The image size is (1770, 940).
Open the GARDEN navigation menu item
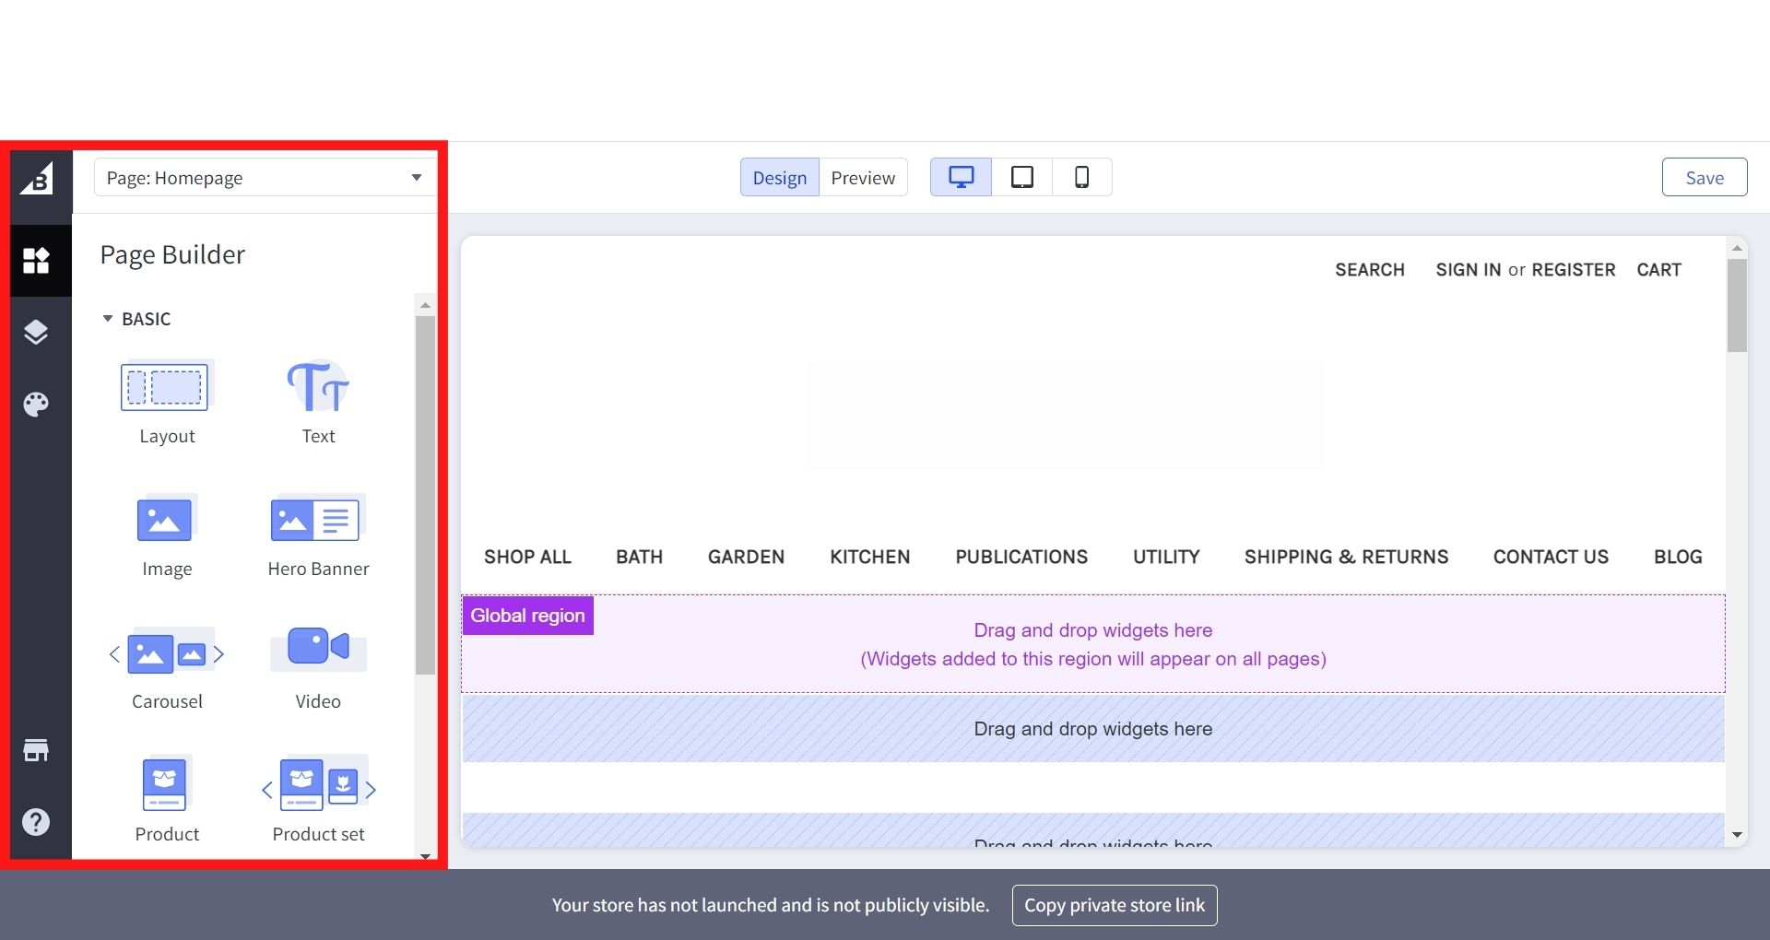pyautogui.click(x=746, y=557)
